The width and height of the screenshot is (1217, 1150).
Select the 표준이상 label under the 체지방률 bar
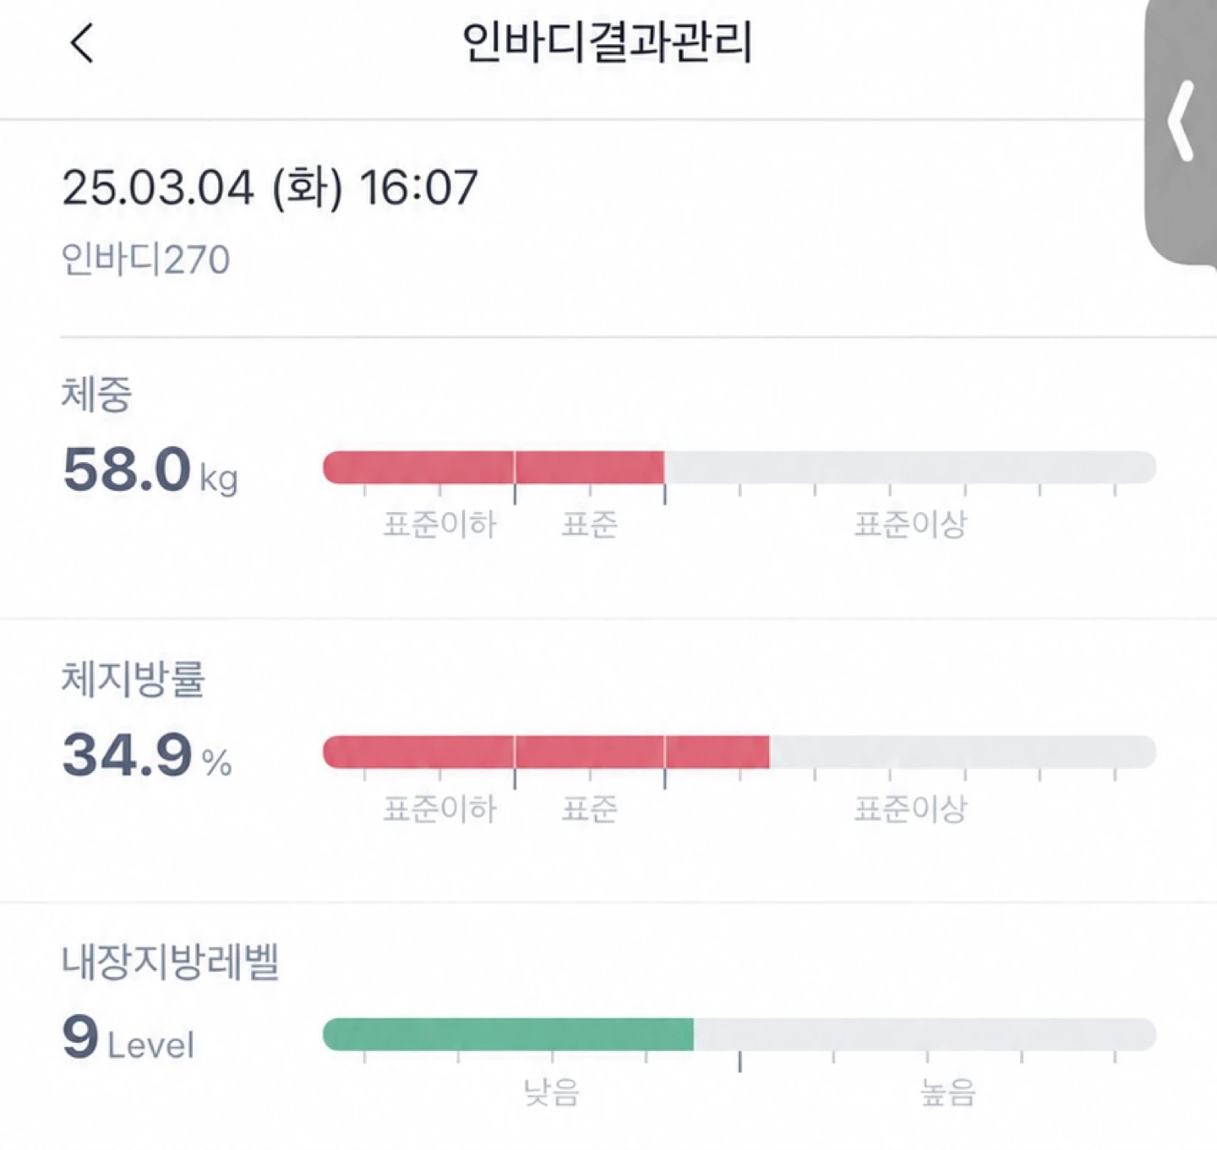(x=910, y=809)
